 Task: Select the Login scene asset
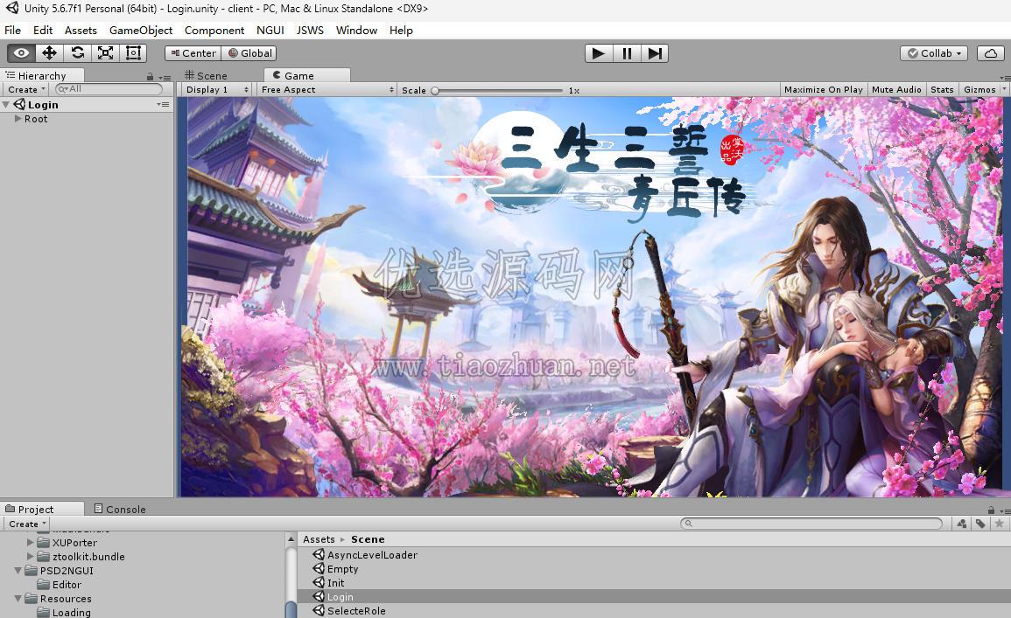click(654, 597)
